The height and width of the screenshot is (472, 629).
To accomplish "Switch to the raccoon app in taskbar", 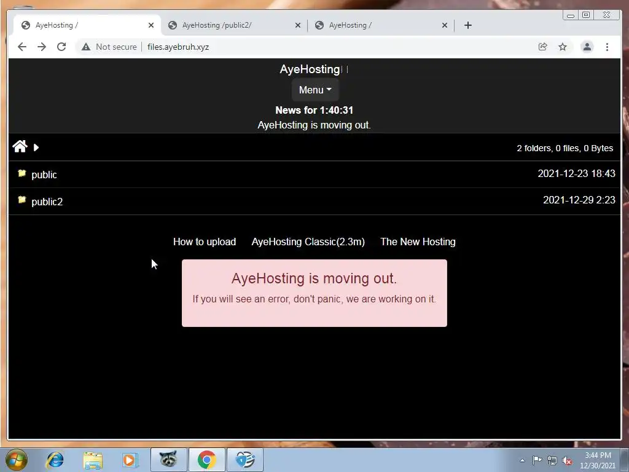I will coord(168,460).
